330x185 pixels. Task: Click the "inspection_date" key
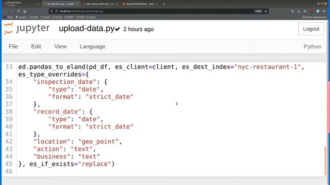tap(65, 82)
